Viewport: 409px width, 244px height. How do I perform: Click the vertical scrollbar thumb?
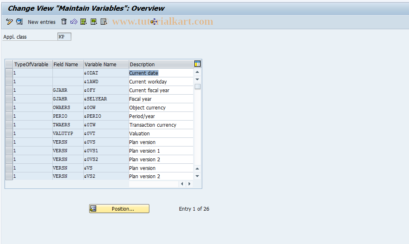tap(198, 86)
